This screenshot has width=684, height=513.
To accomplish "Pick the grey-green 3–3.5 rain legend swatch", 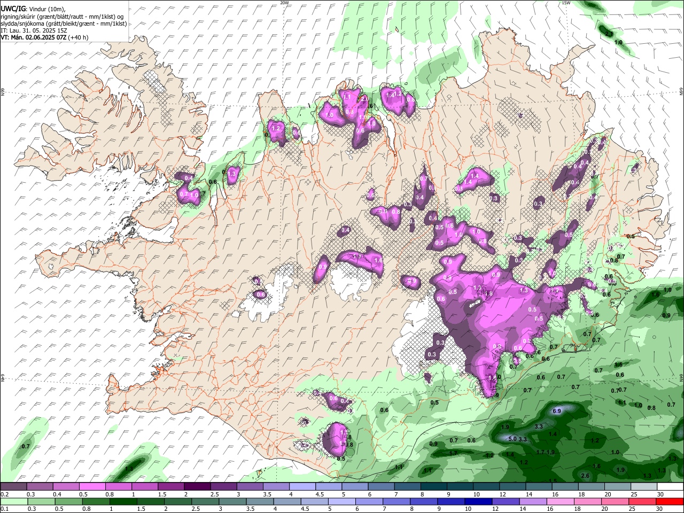I will (x=232, y=501).
